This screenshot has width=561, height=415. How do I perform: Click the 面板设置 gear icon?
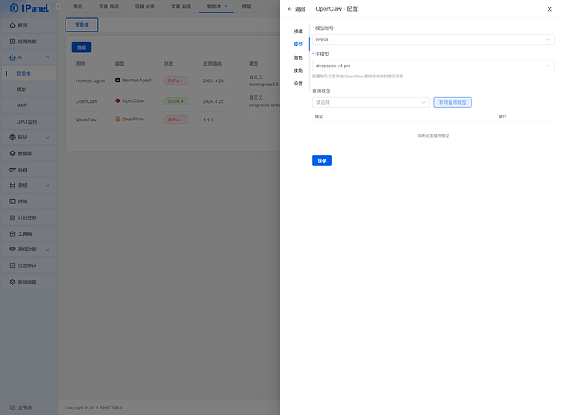point(12,281)
